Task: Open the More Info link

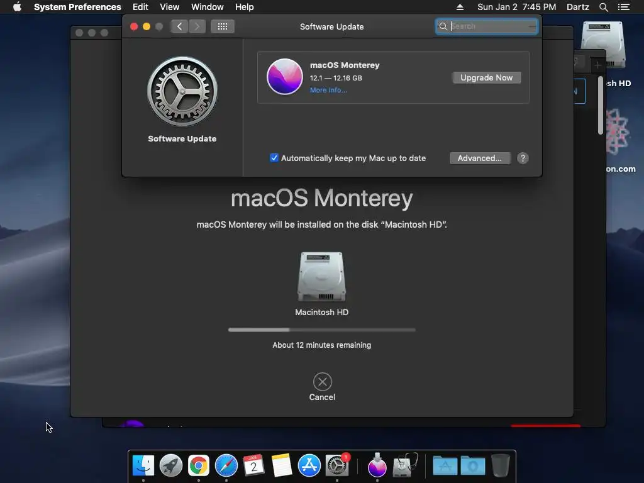Action: 328,90
